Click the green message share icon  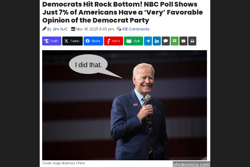(174, 41)
